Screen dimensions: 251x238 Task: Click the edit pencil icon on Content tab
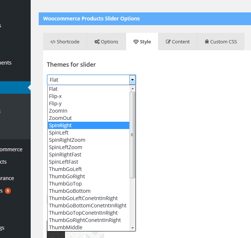[168, 42]
